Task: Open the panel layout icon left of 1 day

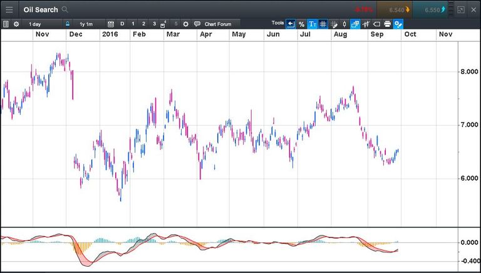Action: coord(6,24)
